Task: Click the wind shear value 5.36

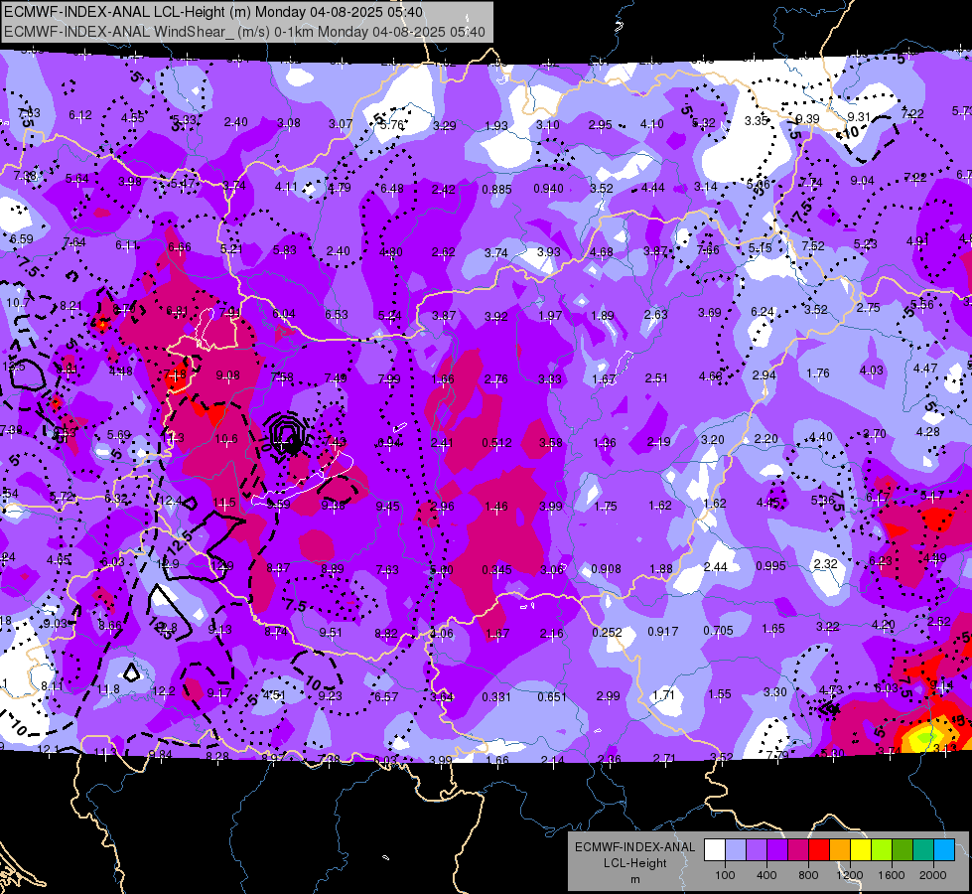Action: (x=823, y=500)
